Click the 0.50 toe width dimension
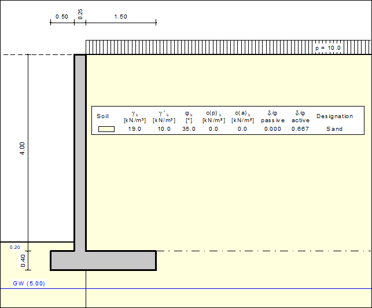Image resolution: width=372 pixels, height=308 pixels. pyautogui.click(x=62, y=17)
